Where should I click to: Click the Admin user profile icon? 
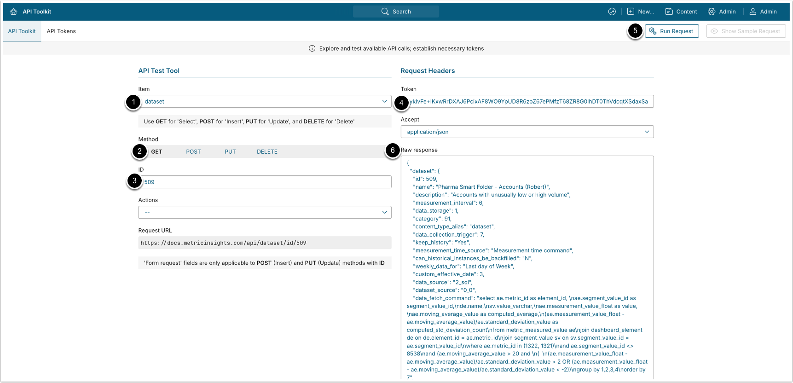click(x=753, y=12)
